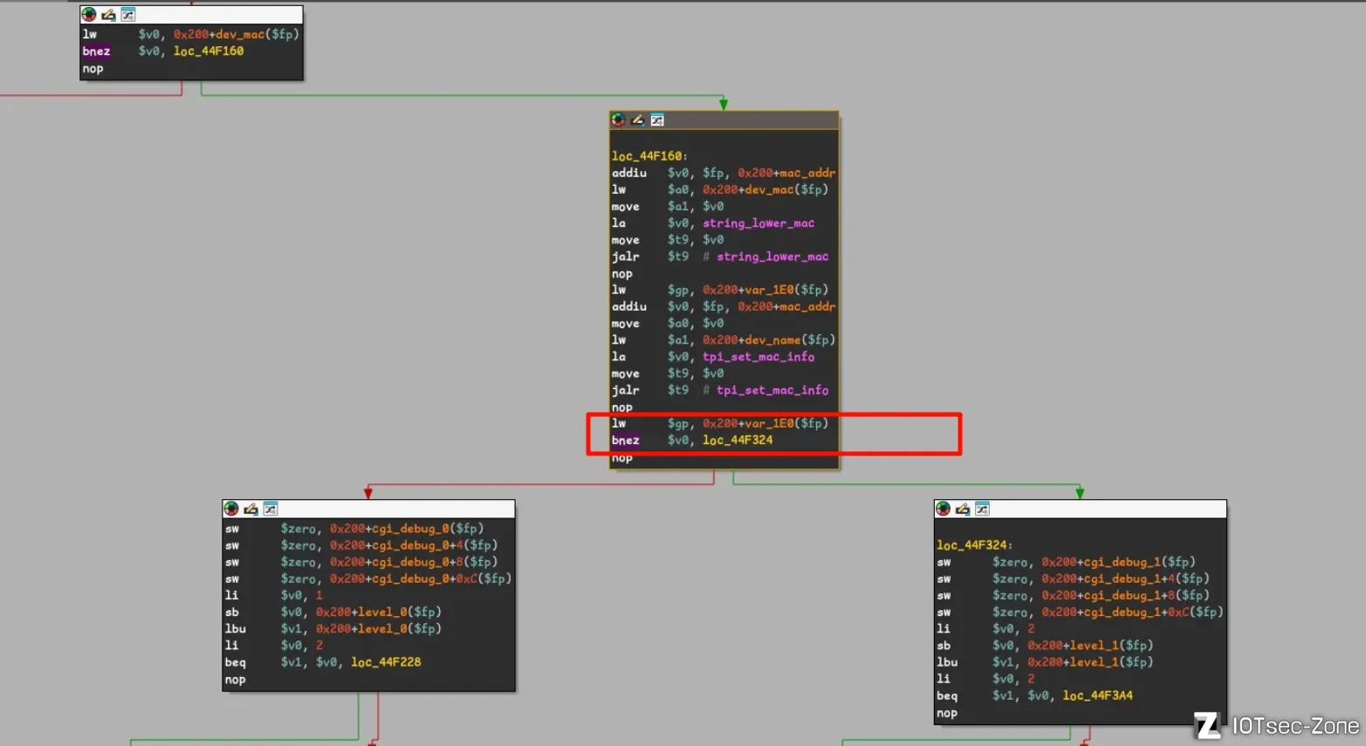
Task: Click the pencil edit icon on the cgi_debug_0 block
Action: point(251,509)
